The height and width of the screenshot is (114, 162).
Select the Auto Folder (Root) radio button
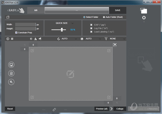coord(104,17)
